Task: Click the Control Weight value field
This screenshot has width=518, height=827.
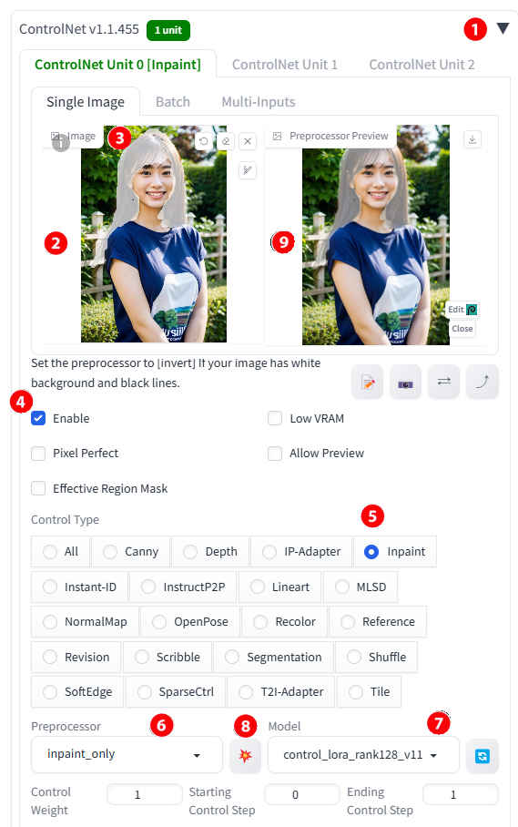Action: 145,794
